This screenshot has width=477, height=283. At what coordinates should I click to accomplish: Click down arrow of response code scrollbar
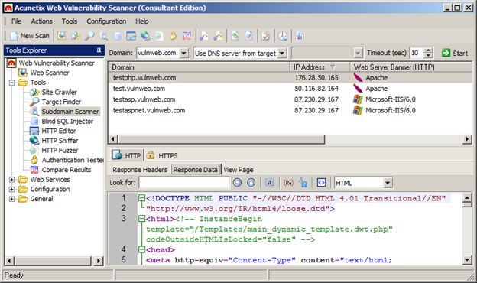point(468,259)
